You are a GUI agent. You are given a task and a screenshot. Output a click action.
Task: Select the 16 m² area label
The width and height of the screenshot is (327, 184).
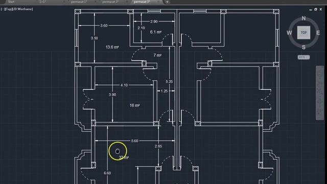click(x=135, y=105)
